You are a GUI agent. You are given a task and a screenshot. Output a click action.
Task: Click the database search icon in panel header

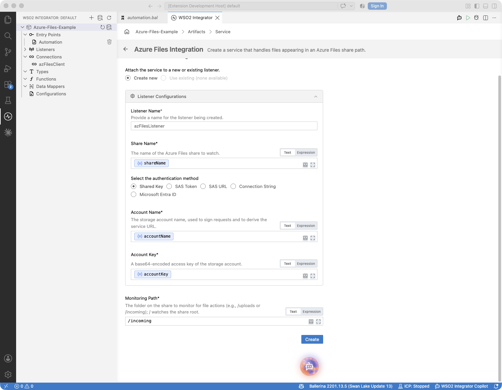pyautogui.click(x=100, y=18)
